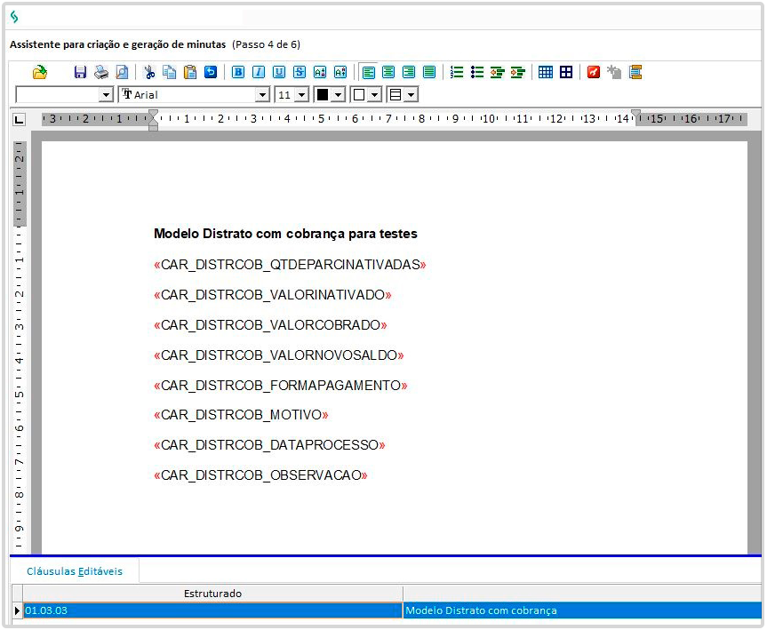Viewport: 767px width, 630px height.
Task: Switch to the Cláusulas Editáveis tab
Action: [x=75, y=571]
